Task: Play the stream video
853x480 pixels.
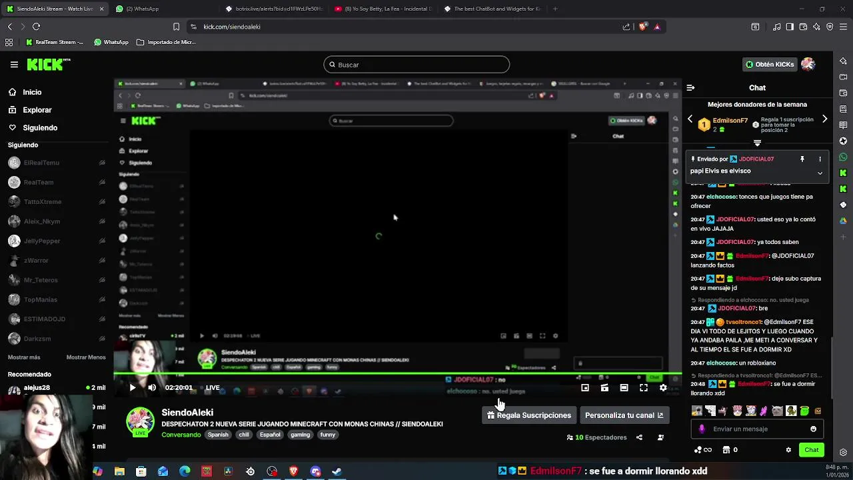Action: pyautogui.click(x=132, y=387)
